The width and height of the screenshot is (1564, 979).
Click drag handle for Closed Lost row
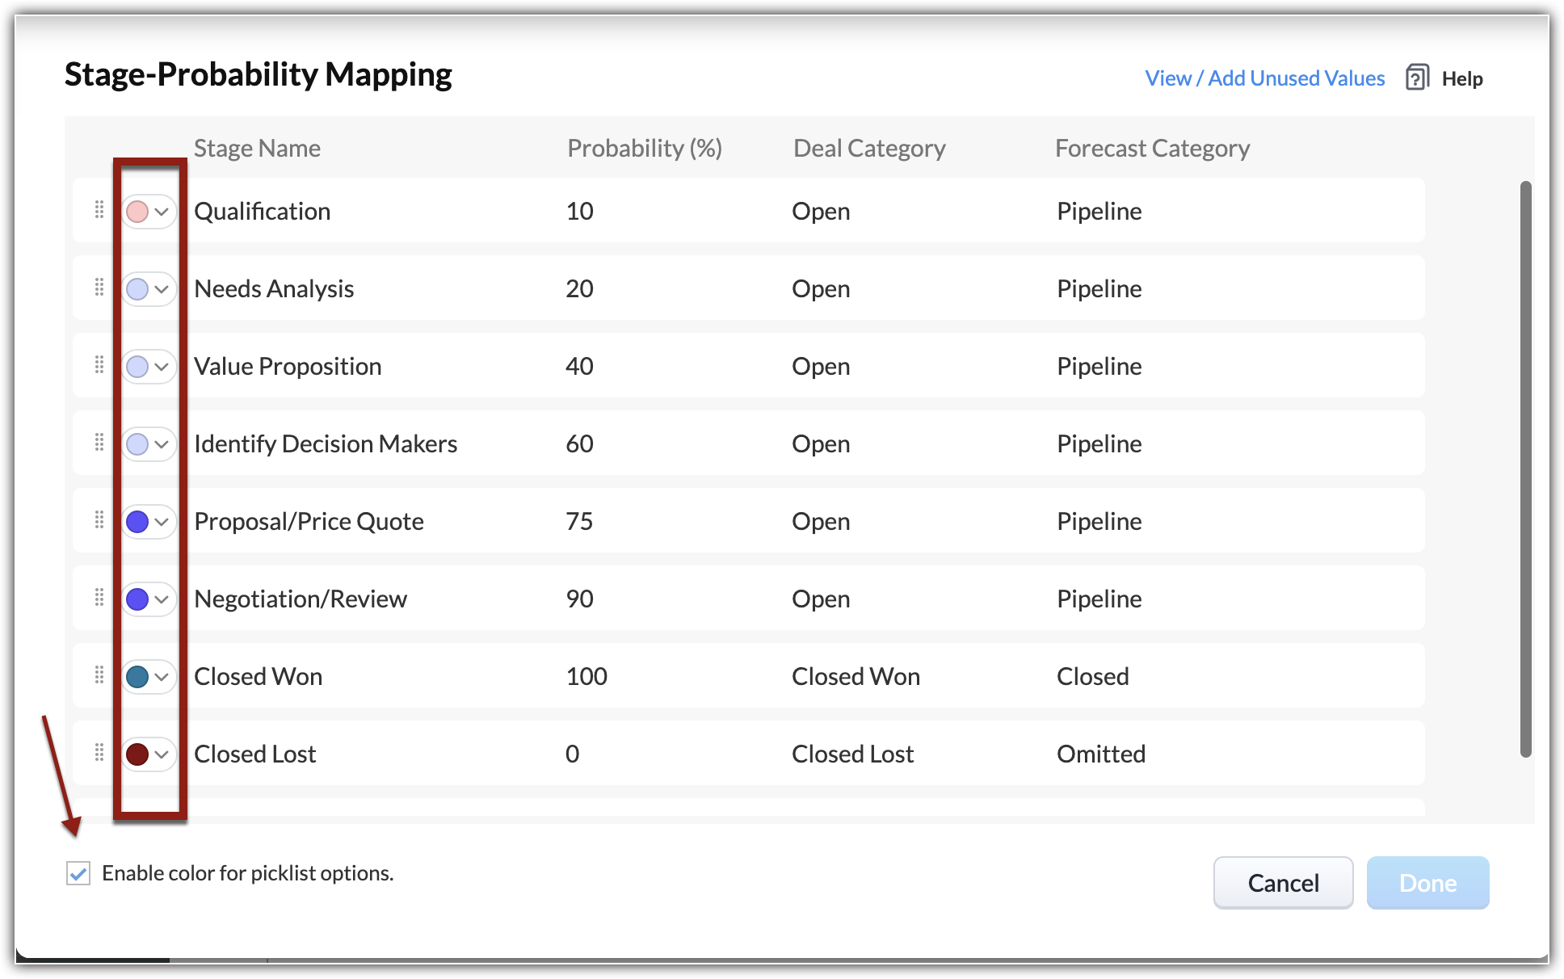coord(99,753)
